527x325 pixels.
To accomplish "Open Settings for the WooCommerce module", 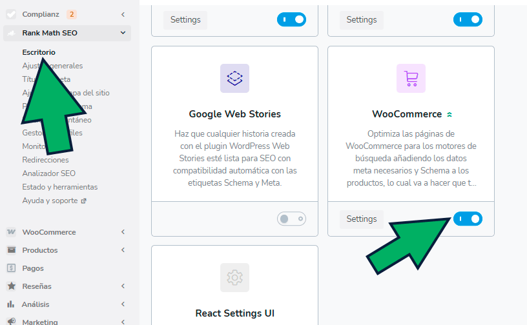I will (361, 219).
